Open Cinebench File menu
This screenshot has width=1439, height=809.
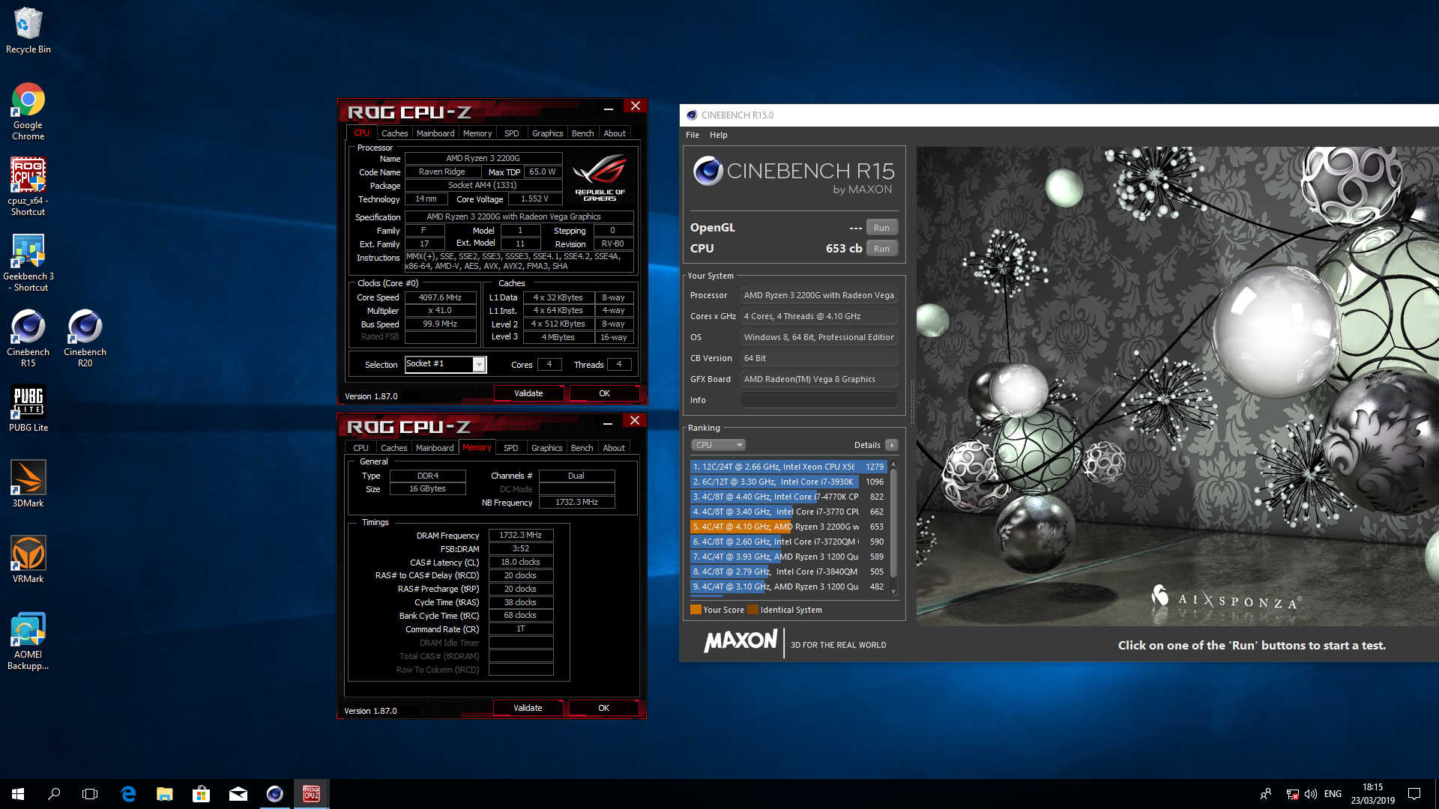point(693,135)
